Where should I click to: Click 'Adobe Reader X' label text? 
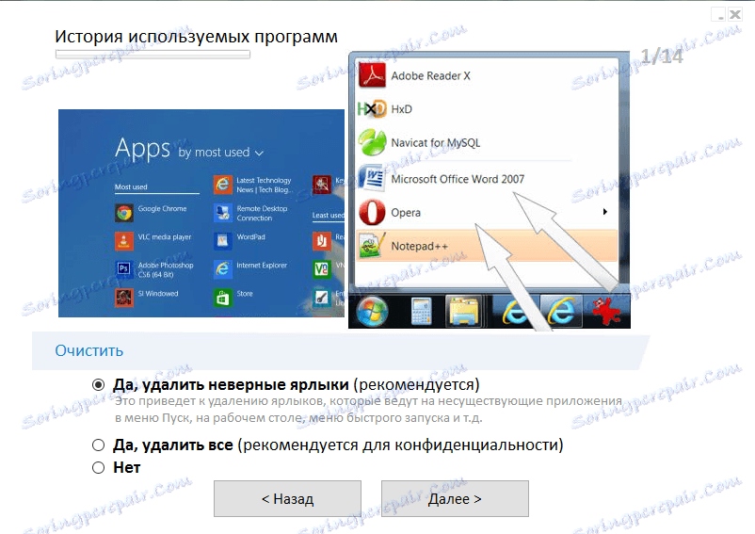point(430,76)
